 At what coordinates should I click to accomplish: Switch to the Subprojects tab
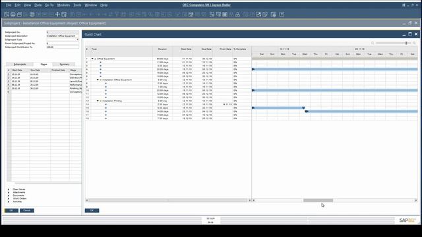point(20,65)
